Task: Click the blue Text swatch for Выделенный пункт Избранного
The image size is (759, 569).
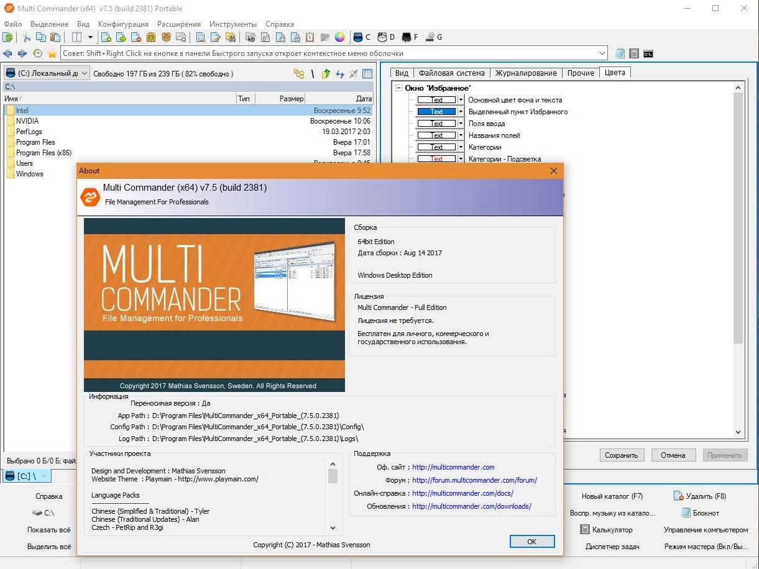Action: (437, 112)
